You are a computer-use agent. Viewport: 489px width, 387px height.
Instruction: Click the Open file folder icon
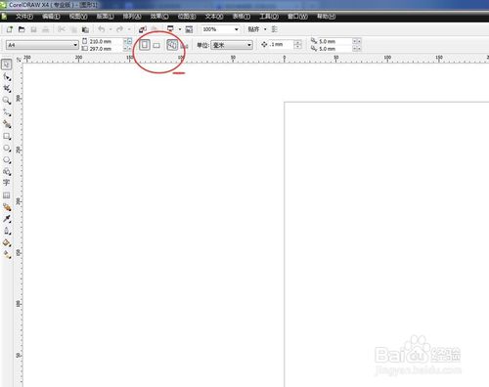22,29
